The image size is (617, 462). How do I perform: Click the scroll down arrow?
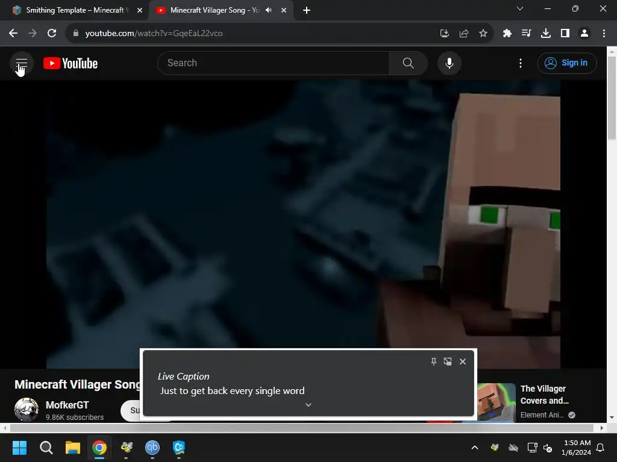612,417
